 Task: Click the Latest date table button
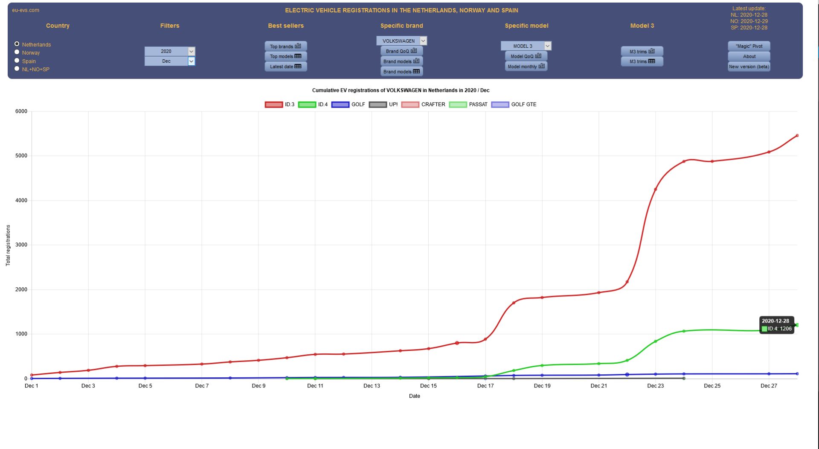pyautogui.click(x=286, y=67)
